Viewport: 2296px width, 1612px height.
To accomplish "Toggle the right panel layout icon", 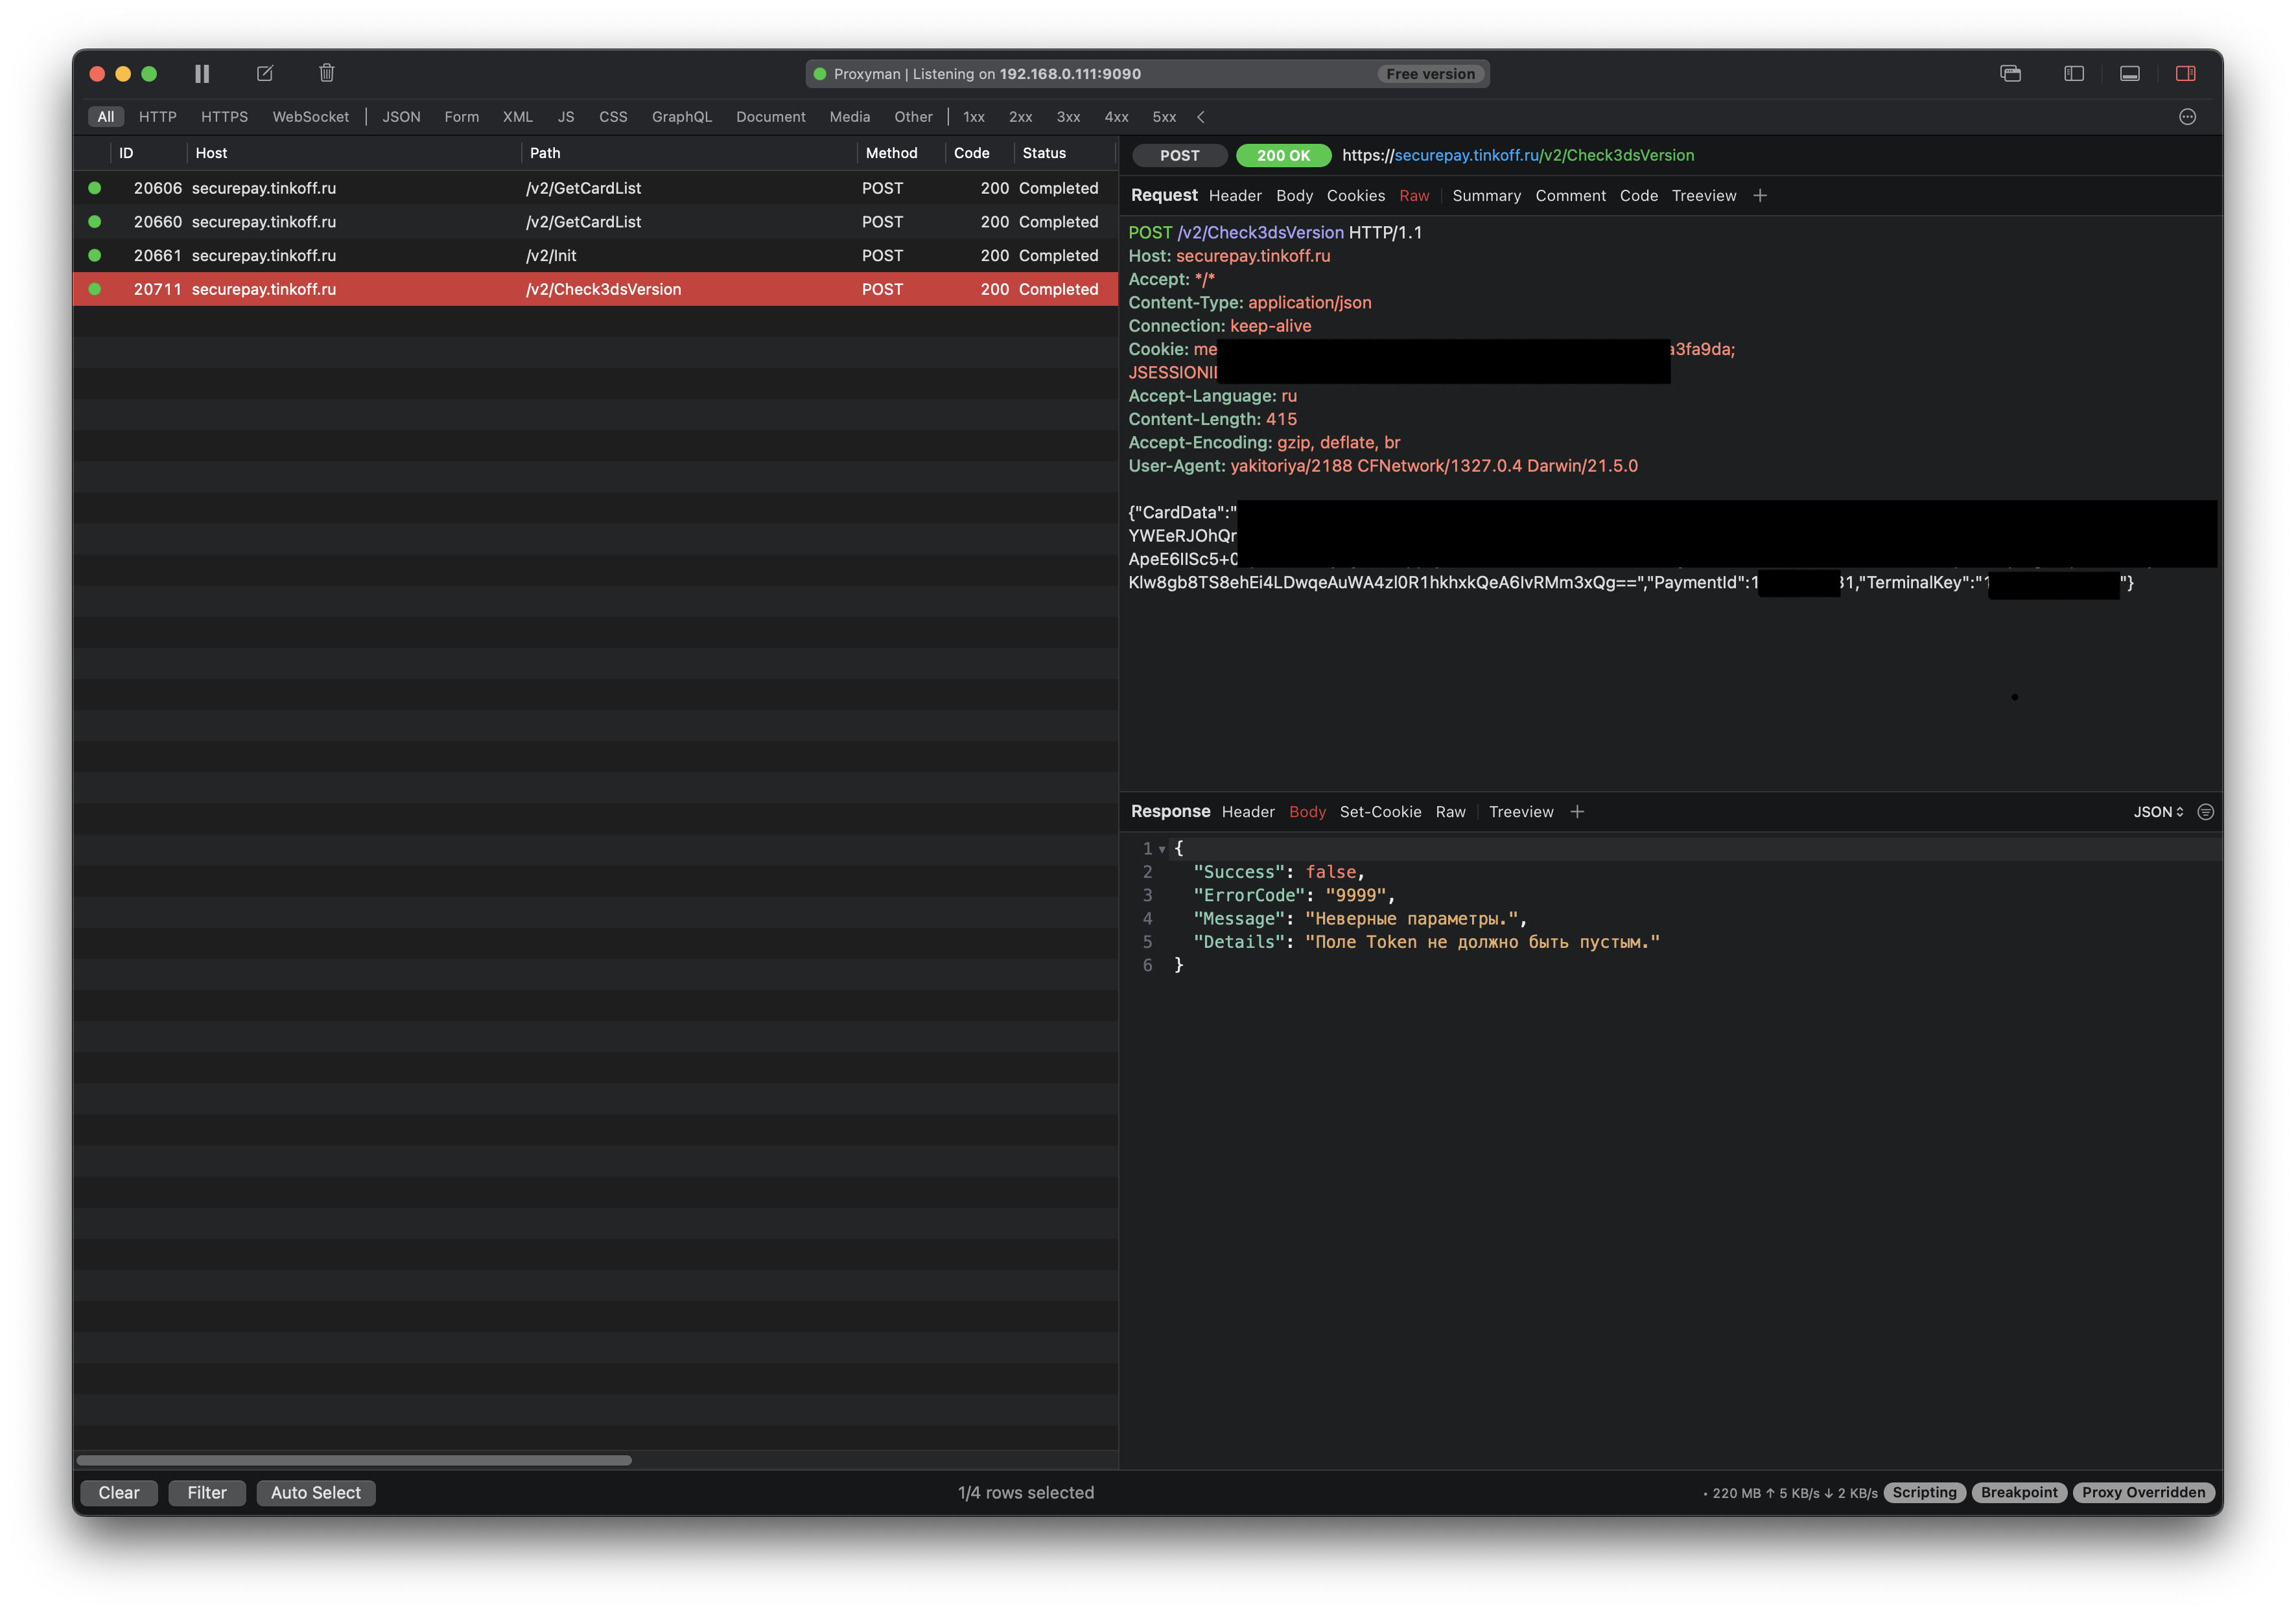I will click(x=2185, y=74).
